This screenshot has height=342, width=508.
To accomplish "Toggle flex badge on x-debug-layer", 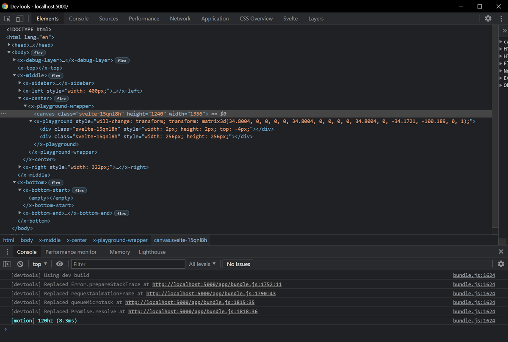I will [x=122, y=61].
